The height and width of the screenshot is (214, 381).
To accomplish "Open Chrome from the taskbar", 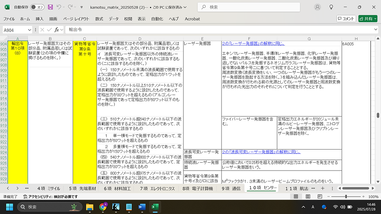I will tap(103, 207).
